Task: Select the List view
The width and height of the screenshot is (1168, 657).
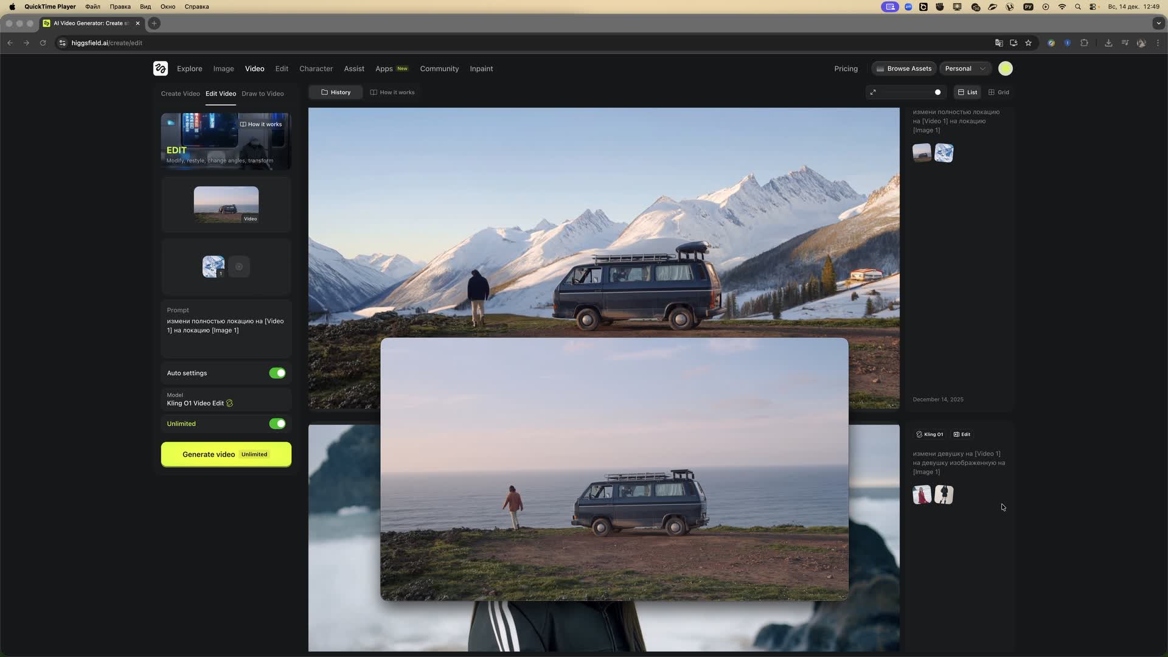Action: click(x=967, y=92)
